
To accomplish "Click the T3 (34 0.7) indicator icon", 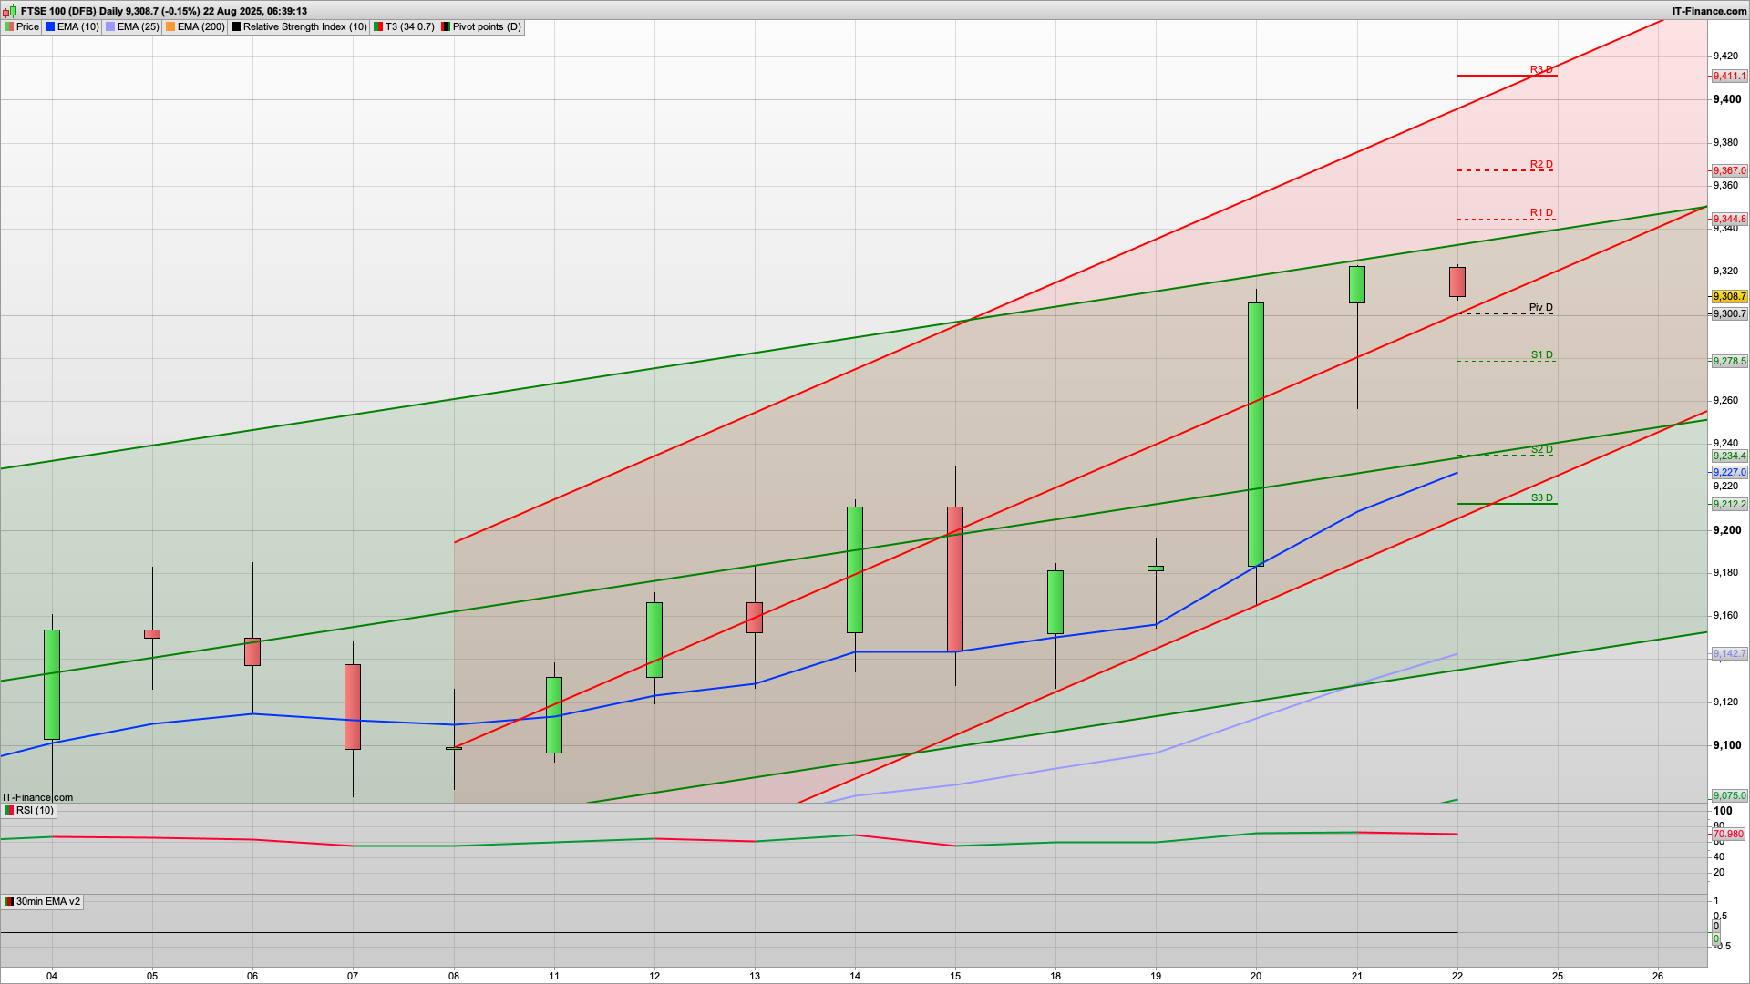I will (378, 26).
